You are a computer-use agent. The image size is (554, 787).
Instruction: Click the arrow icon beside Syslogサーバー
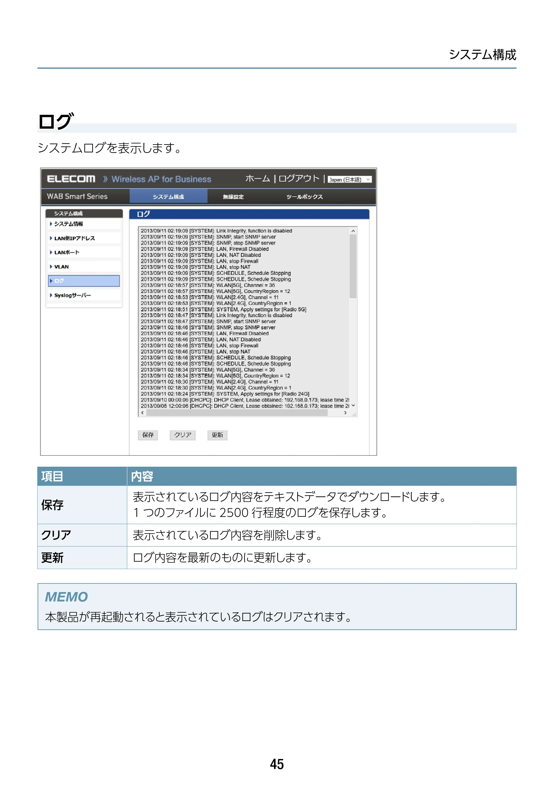click(x=51, y=295)
